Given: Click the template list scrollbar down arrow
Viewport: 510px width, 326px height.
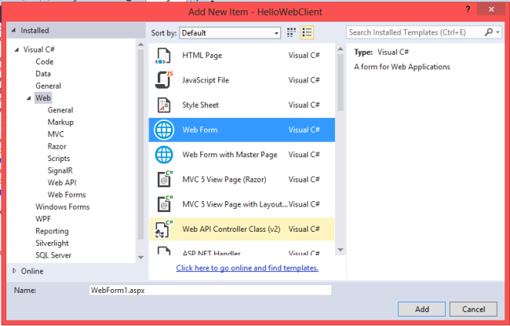Looking at the screenshot, I should 341,250.
